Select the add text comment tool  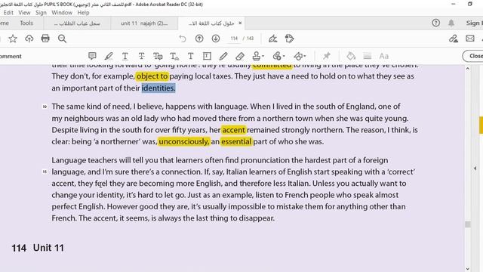click(191, 56)
